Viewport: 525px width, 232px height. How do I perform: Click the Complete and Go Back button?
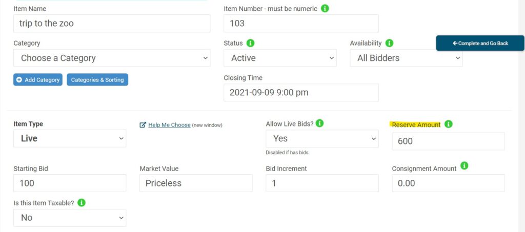pyautogui.click(x=480, y=43)
